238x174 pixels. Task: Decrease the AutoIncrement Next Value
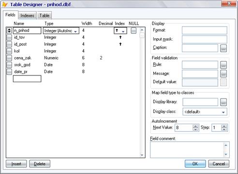(x=195, y=129)
